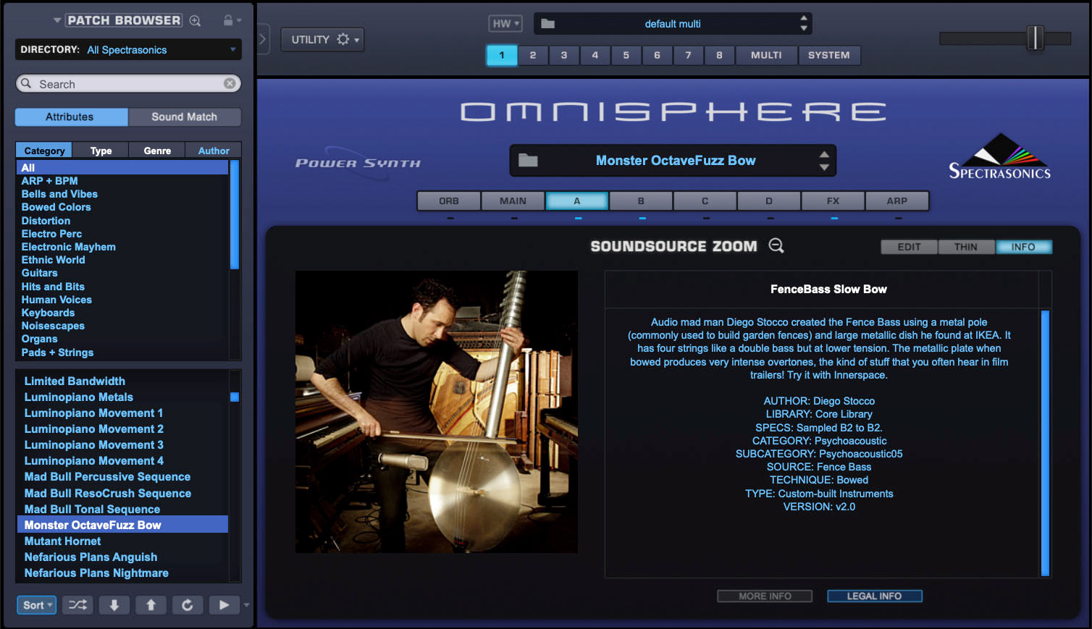Select the Type attribute column
Image resolution: width=1092 pixels, height=629 pixels.
[x=101, y=151]
